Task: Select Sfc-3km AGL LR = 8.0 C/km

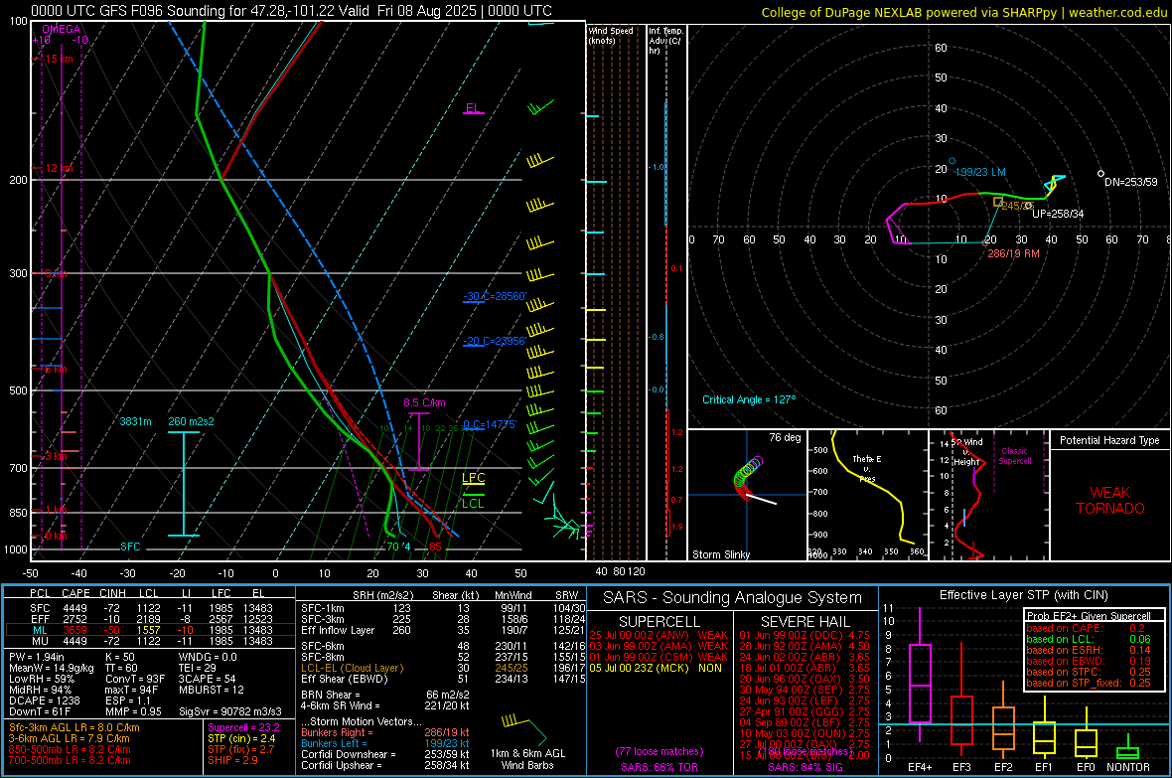Action: 74,728
